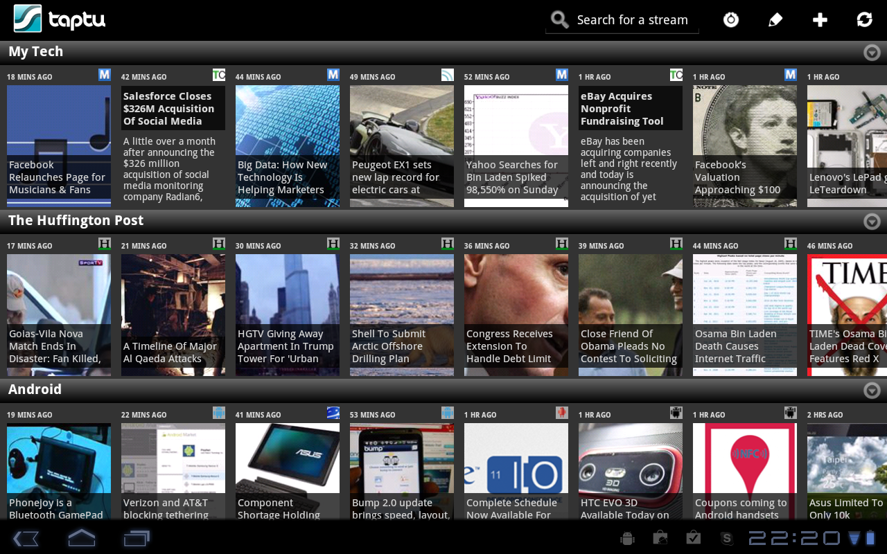Refresh streams with the reload icon

pyautogui.click(x=864, y=20)
